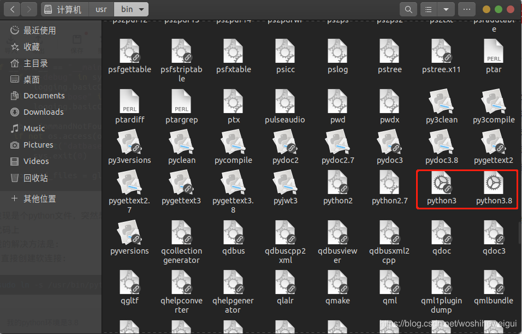522x334 pixels.
Task: Select the pwd file icon
Action: [x=337, y=101]
